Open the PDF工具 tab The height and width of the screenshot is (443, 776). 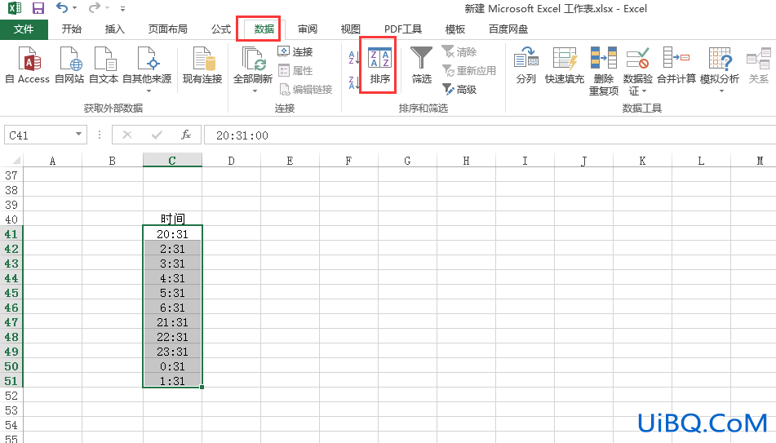tap(403, 29)
